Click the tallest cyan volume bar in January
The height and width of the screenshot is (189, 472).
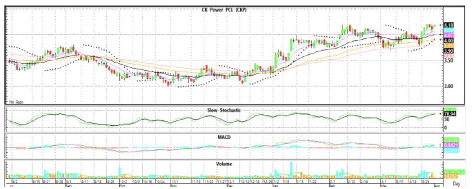[291, 170]
